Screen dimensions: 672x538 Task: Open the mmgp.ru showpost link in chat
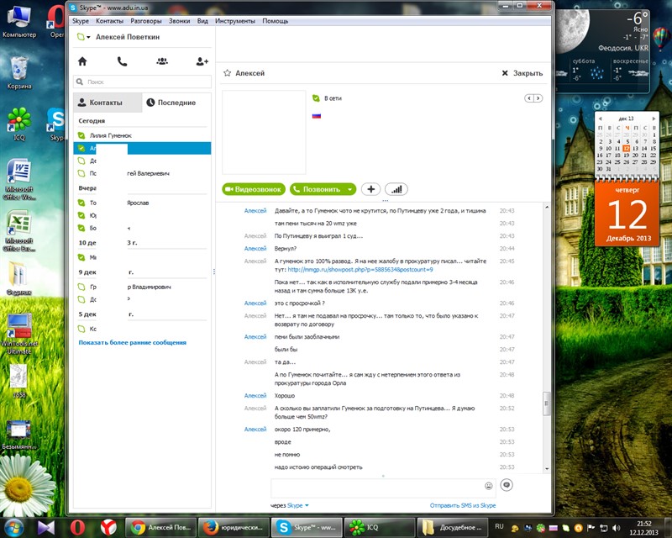tap(360, 270)
